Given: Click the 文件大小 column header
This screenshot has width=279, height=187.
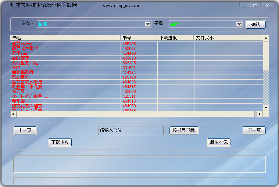Looking at the screenshot, I should 229,38.
